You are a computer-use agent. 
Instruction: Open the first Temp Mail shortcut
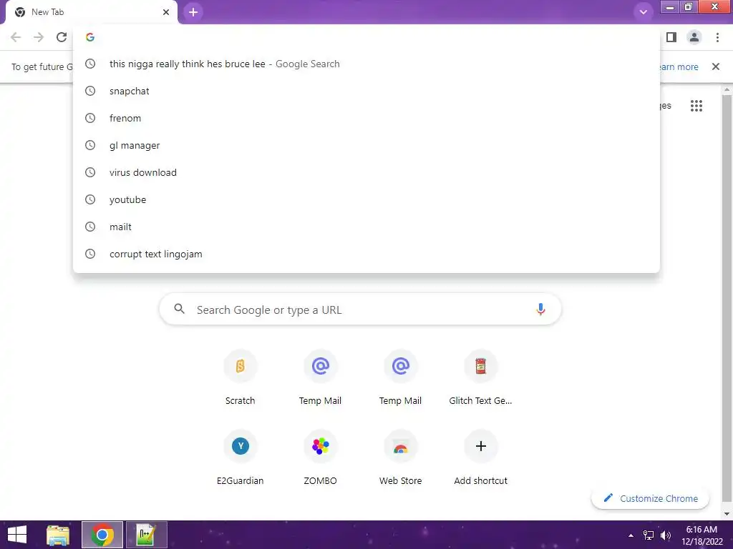(320, 377)
